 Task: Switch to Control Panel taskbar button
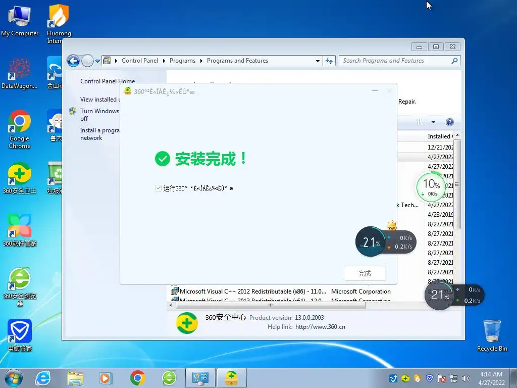[x=200, y=378]
